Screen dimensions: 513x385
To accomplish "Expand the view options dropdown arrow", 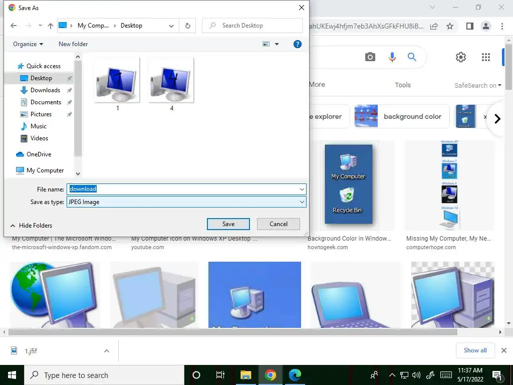I will tap(277, 44).
